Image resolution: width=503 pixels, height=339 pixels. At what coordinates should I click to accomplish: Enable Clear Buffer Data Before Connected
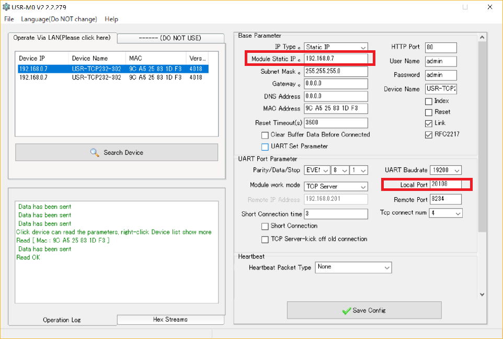click(265, 135)
